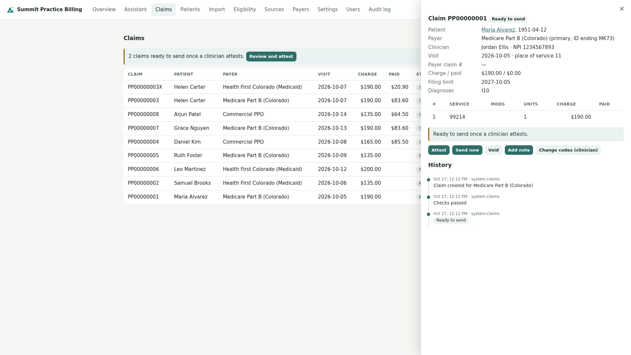Go to the Users page
631x355 pixels.
(353, 10)
